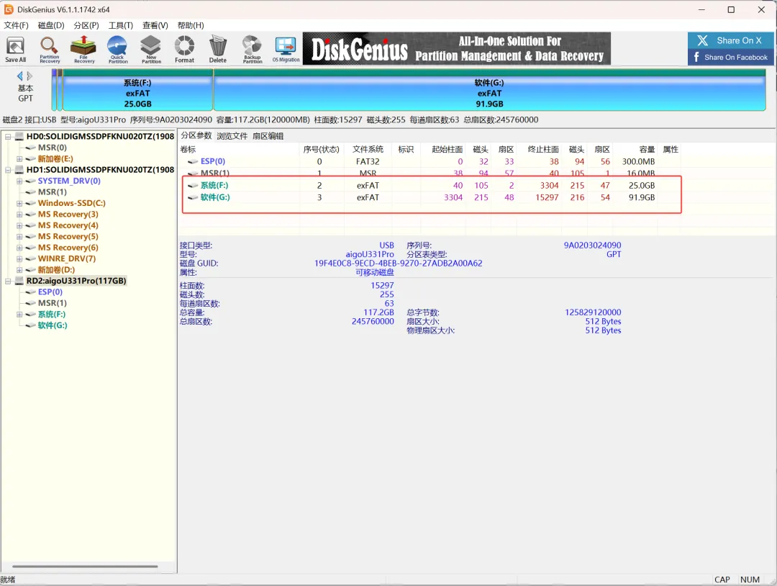Collapse the HD1 SOLIDIGM disk tree node
The height and width of the screenshot is (586, 777).
(8, 170)
